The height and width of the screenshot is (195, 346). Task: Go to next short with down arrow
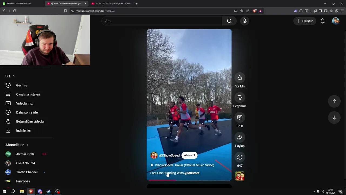click(x=334, y=118)
